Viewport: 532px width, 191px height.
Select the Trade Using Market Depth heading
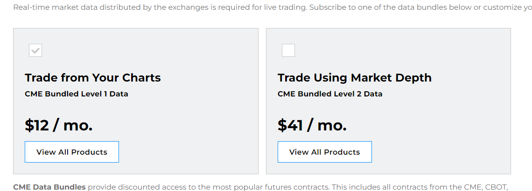(355, 77)
